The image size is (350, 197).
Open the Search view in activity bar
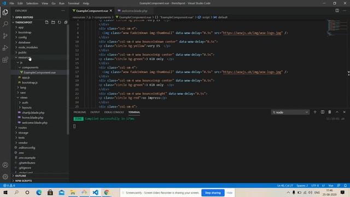(5, 24)
